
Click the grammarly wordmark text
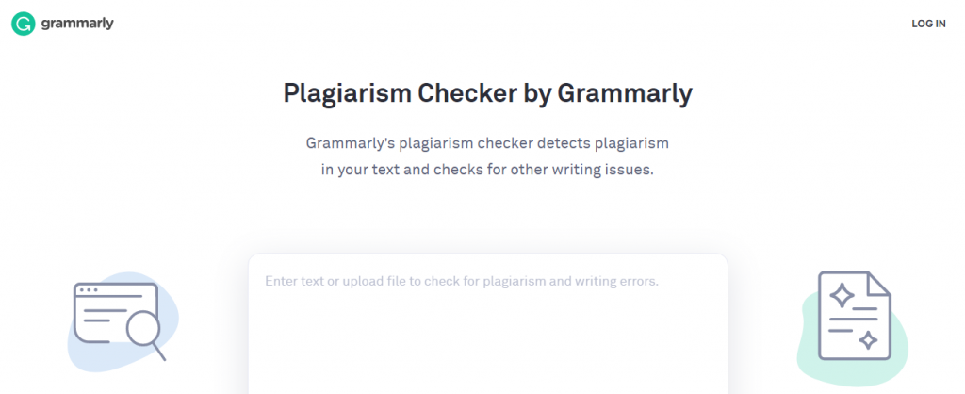pos(77,24)
